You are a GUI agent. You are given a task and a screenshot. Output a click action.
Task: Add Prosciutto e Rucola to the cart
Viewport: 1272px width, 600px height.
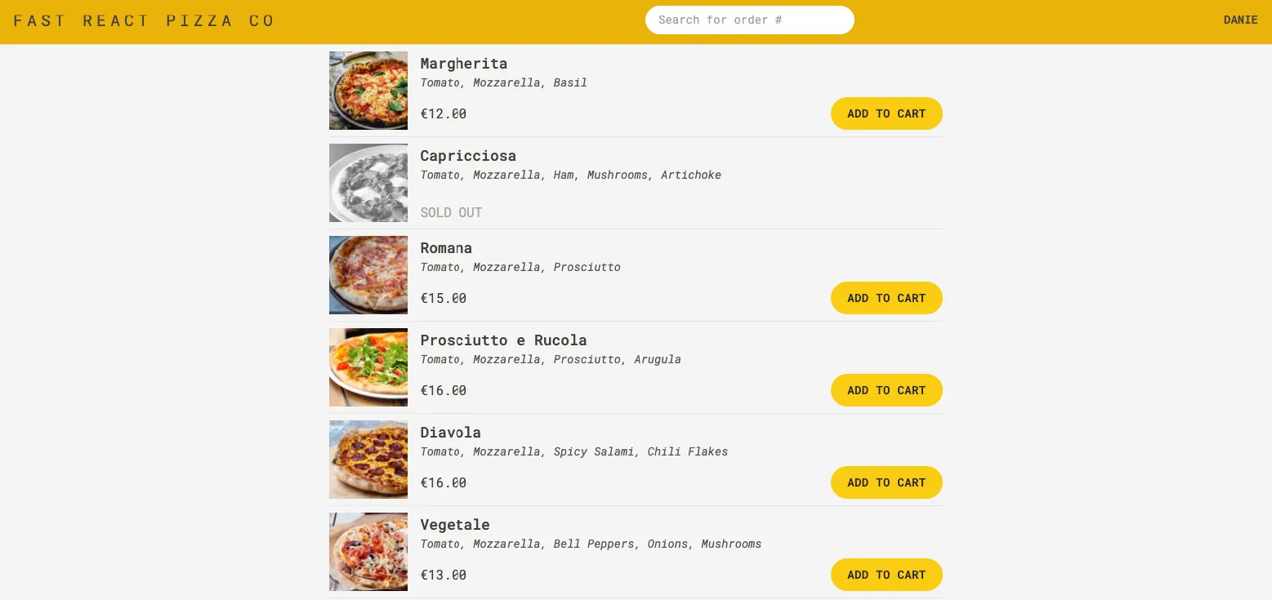(x=886, y=390)
